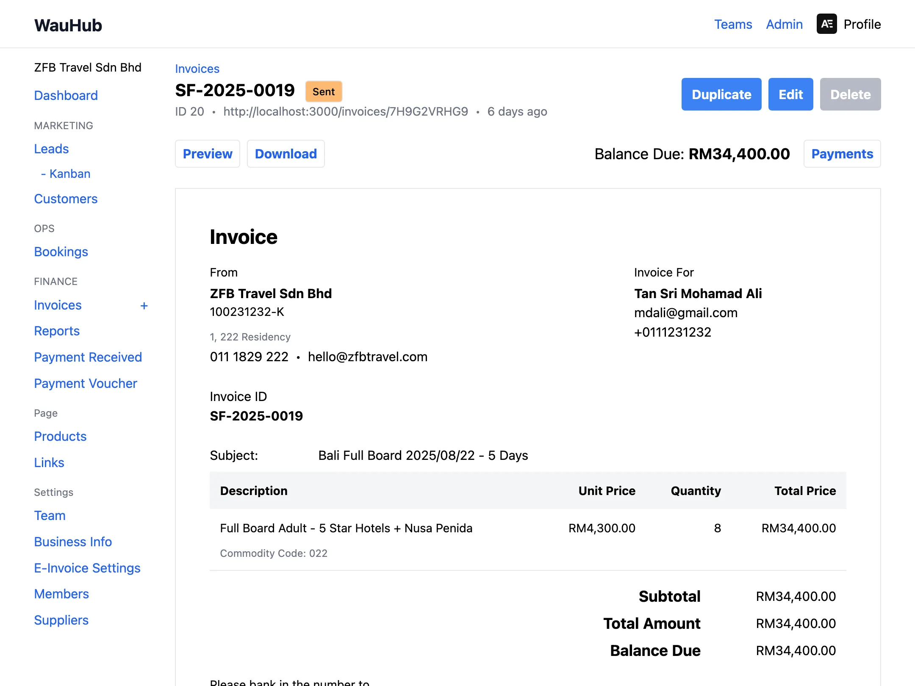Screen dimensions: 915x686
Task: Click the RM4,300.00 unit price cell
Action: click(602, 528)
